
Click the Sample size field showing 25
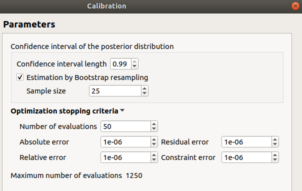pyautogui.click(x=115, y=91)
